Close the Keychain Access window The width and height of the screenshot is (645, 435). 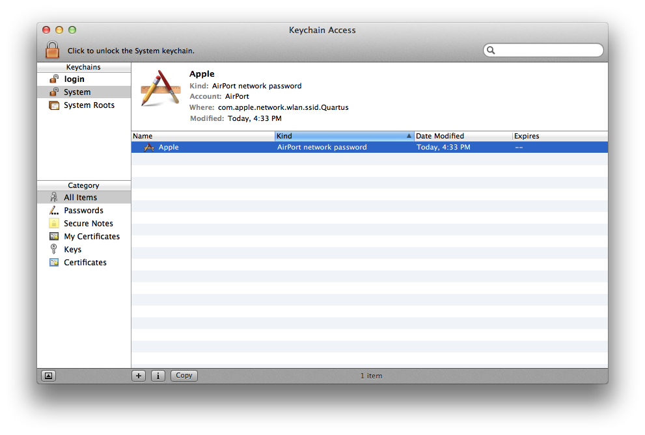(46, 30)
